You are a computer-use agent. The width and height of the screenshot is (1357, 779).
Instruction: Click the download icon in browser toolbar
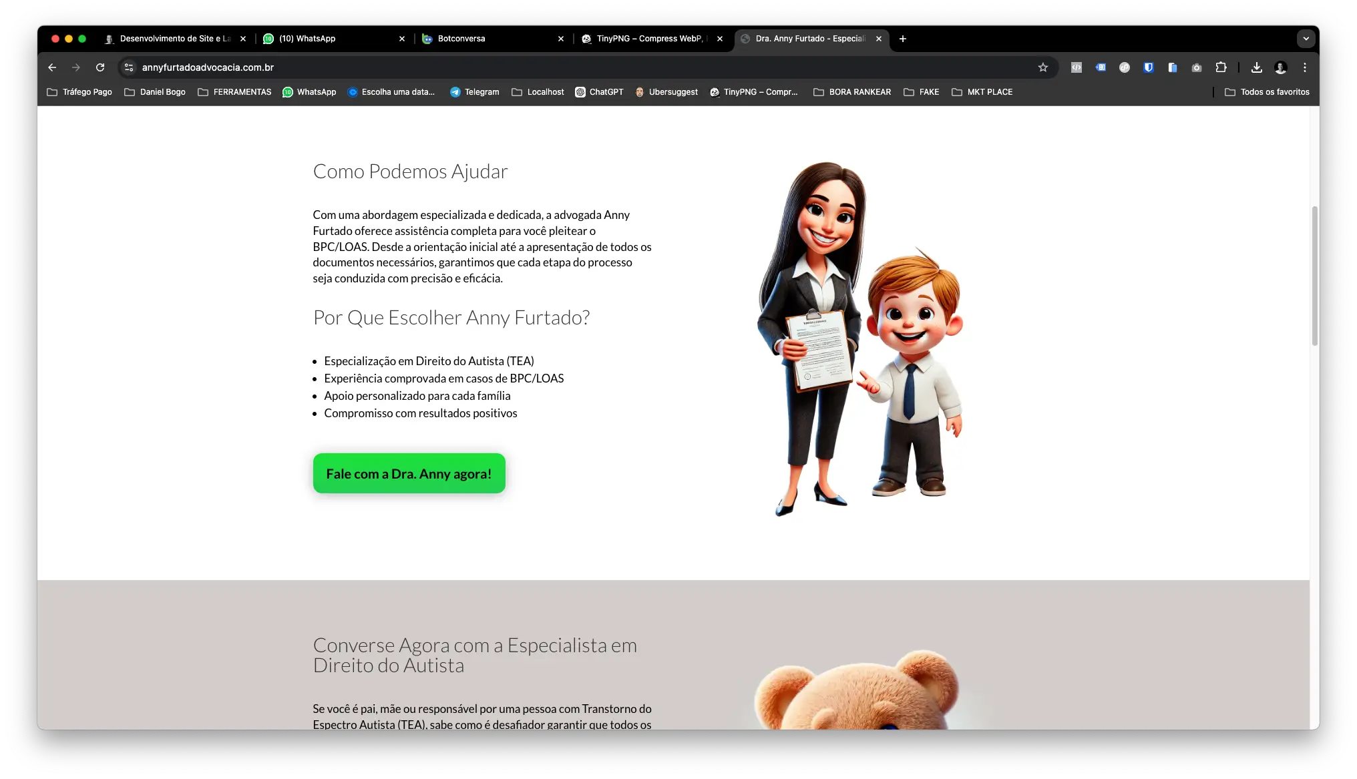(x=1256, y=67)
